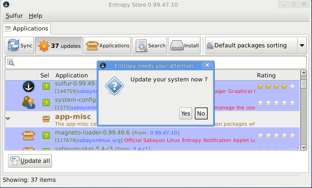312x188 pixels.
Task: Confirm update by clicking Yes
Action: click(186, 113)
